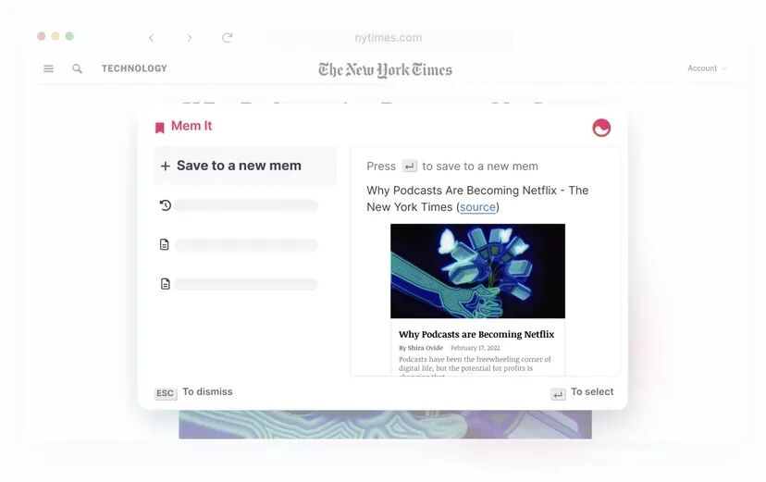The height and width of the screenshot is (482, 766).
Task: Open the New York Times hamburger menu
Action: [48, 68]
